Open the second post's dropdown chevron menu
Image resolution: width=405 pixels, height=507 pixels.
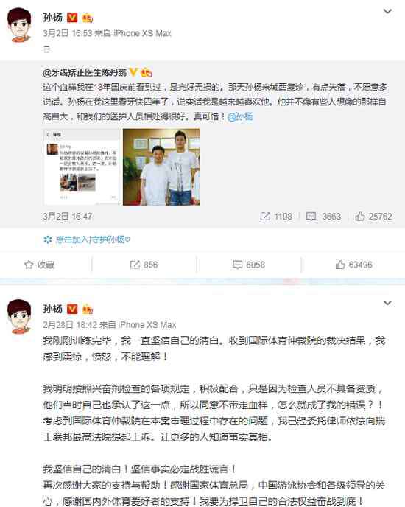(x=387, y=303)
